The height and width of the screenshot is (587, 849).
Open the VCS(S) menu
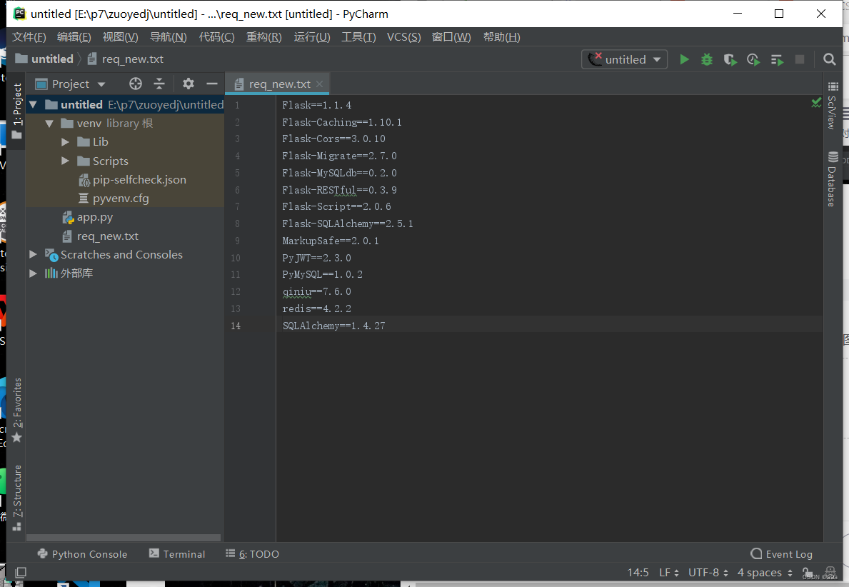(x=404, y=37)
